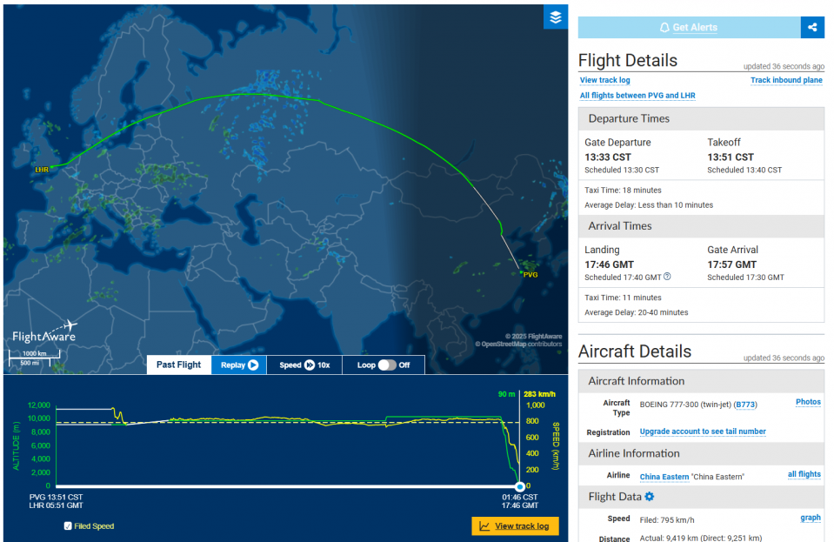Click the Speed fast-forward icon
This screenshot has width=834, height=542.
point(310,365)
